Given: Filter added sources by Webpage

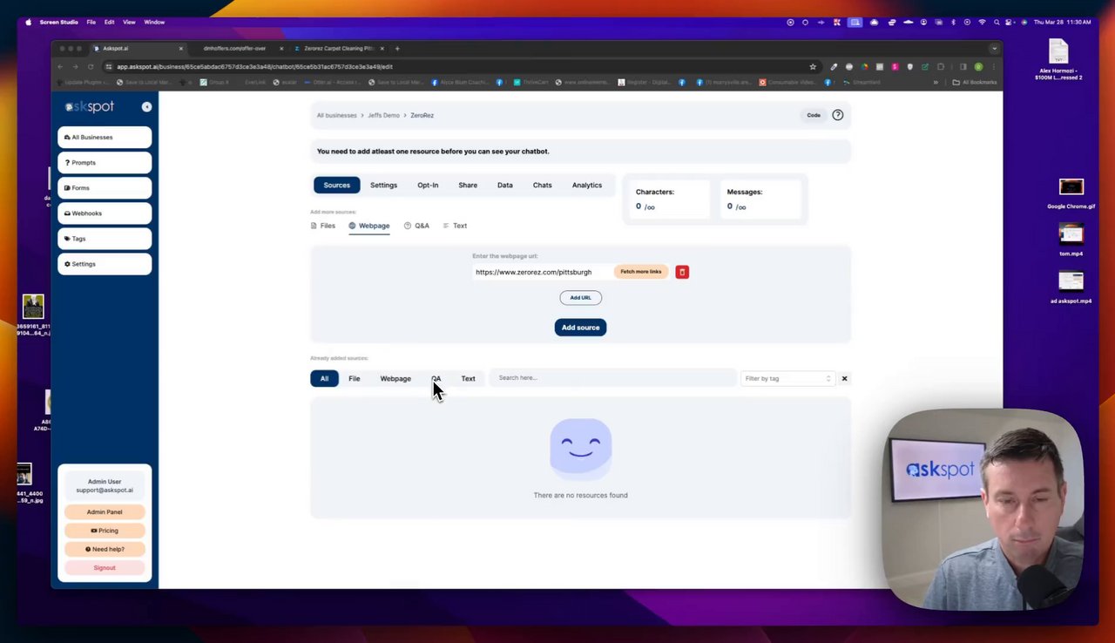Looking at the screenshot, I should 395,378.
